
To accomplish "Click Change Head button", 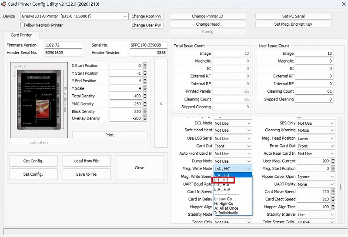I will point(208,24).
